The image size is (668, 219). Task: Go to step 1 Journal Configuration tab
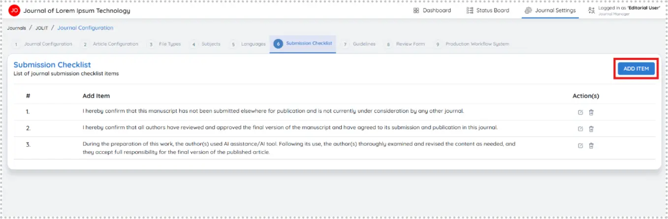42,44
